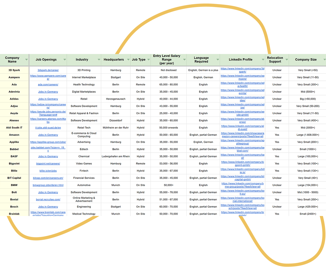Open the Akeneo LinkedIn profile link
The image size is (326, 270).
tap(243, 120)
